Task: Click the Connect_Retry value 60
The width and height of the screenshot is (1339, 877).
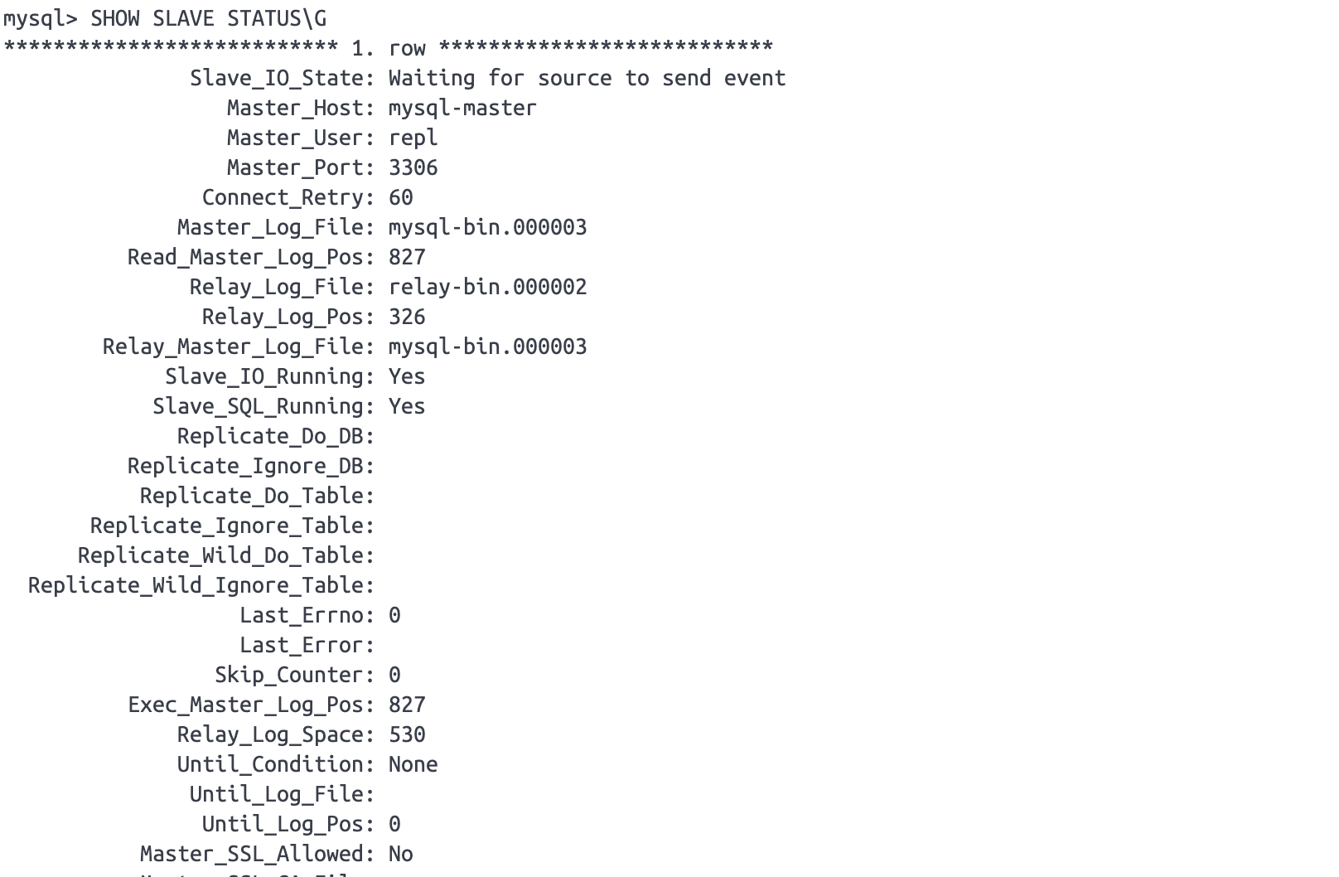Action: 400,197
